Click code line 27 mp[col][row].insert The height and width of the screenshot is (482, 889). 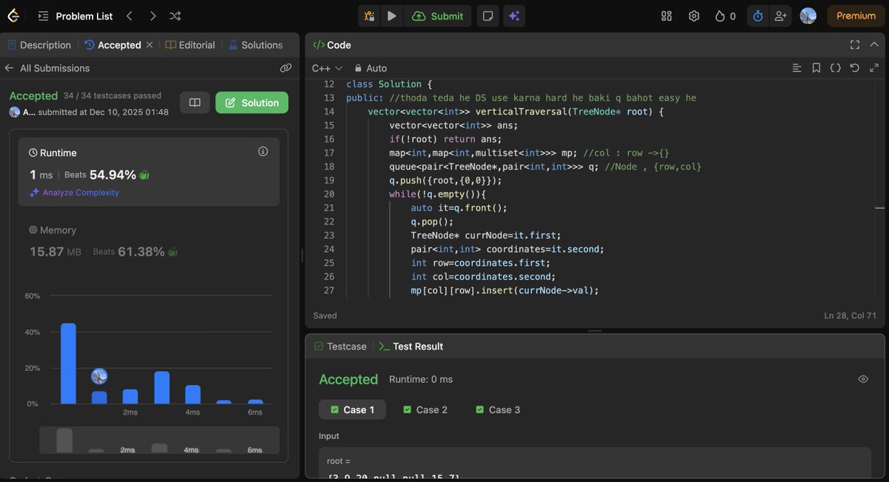[505, 290]
